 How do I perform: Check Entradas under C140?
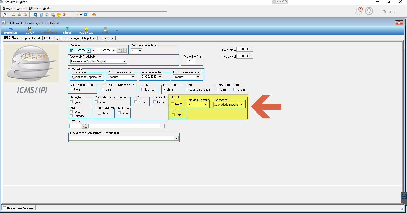(71, 116)
